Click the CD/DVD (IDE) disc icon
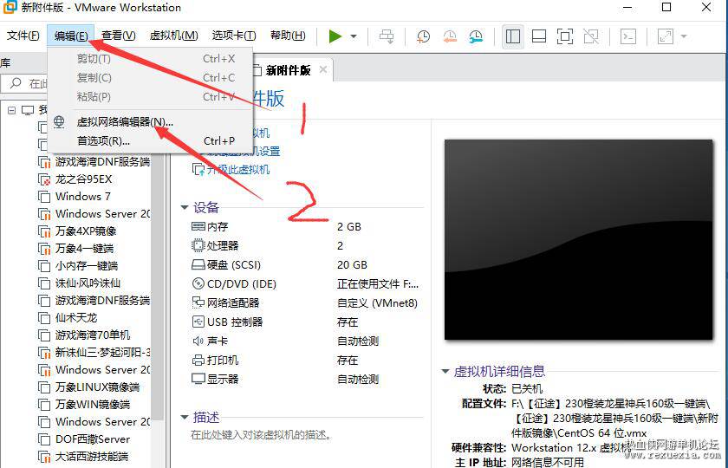This screenshot has height=468, width=728. (198, 283)
